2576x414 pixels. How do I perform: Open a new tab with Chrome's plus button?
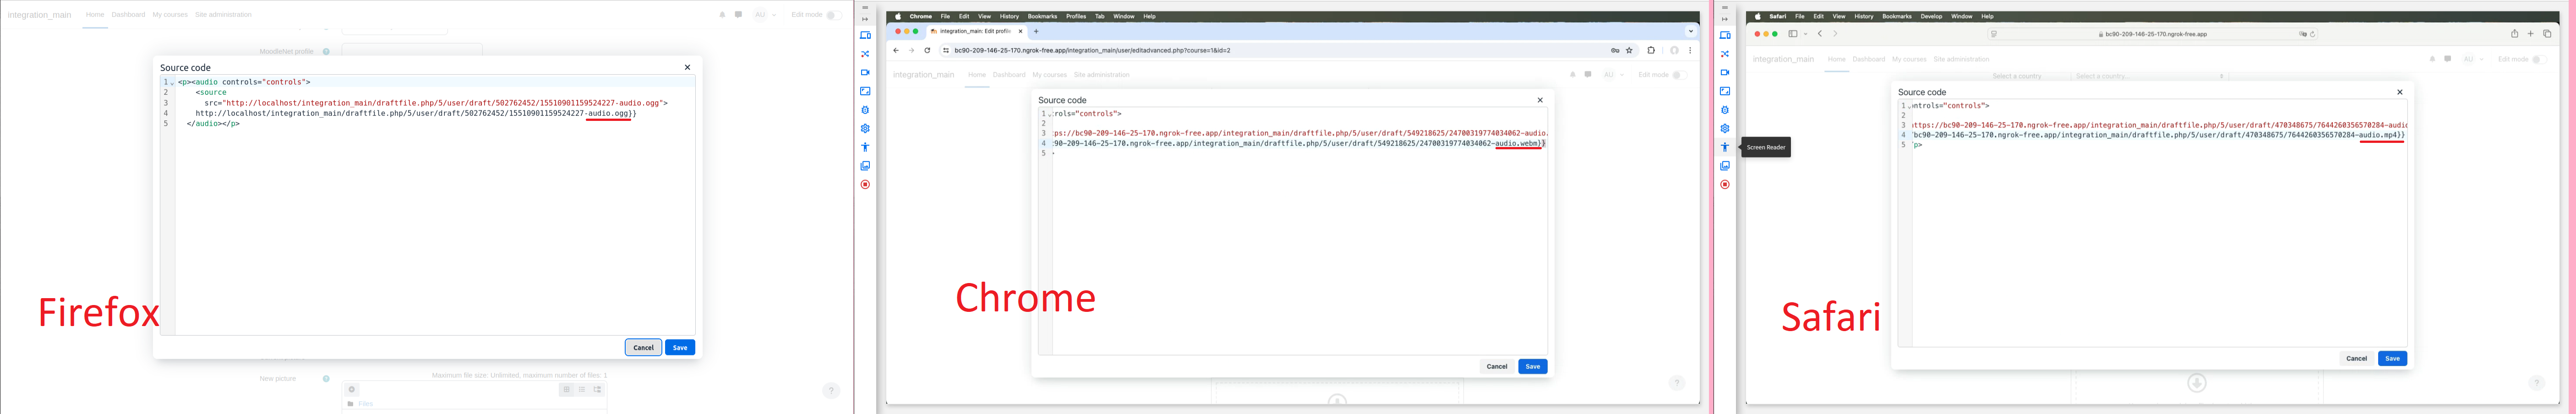1036,31
